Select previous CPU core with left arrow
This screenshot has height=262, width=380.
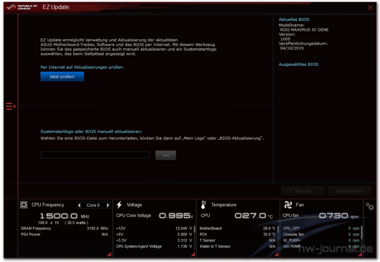pos(79,205)
